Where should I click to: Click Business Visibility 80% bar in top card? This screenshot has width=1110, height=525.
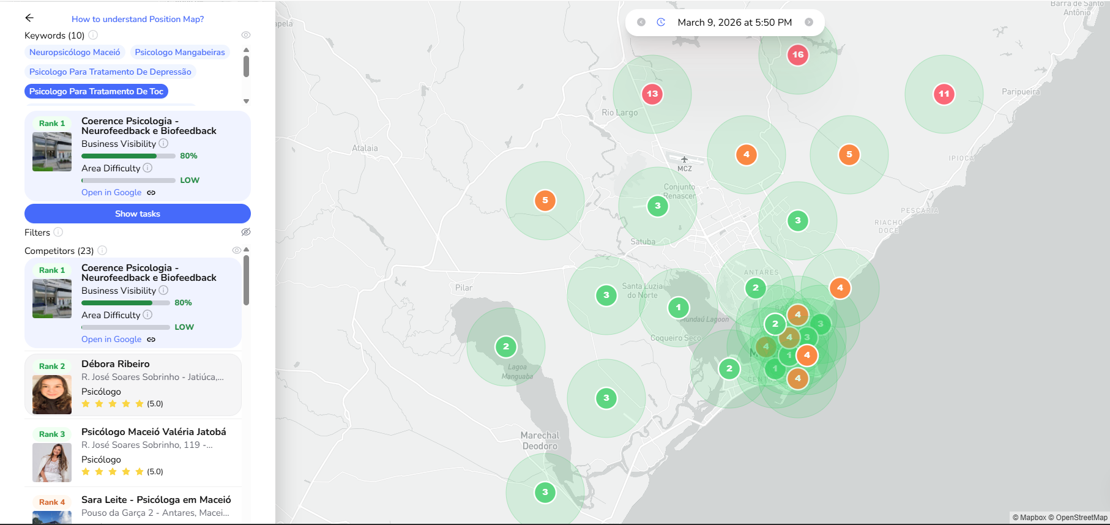pos(129,156)
